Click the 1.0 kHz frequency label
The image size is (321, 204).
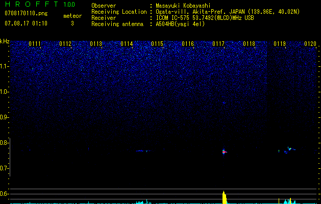point(4,92)
